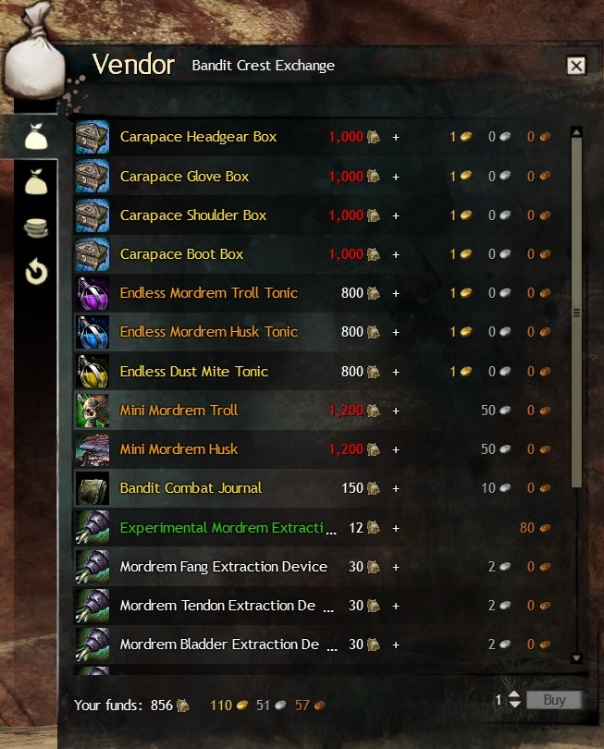Click the Buy button
This screenshot has height=749, width=604.
pyautogui.click(x=554, y=700)
